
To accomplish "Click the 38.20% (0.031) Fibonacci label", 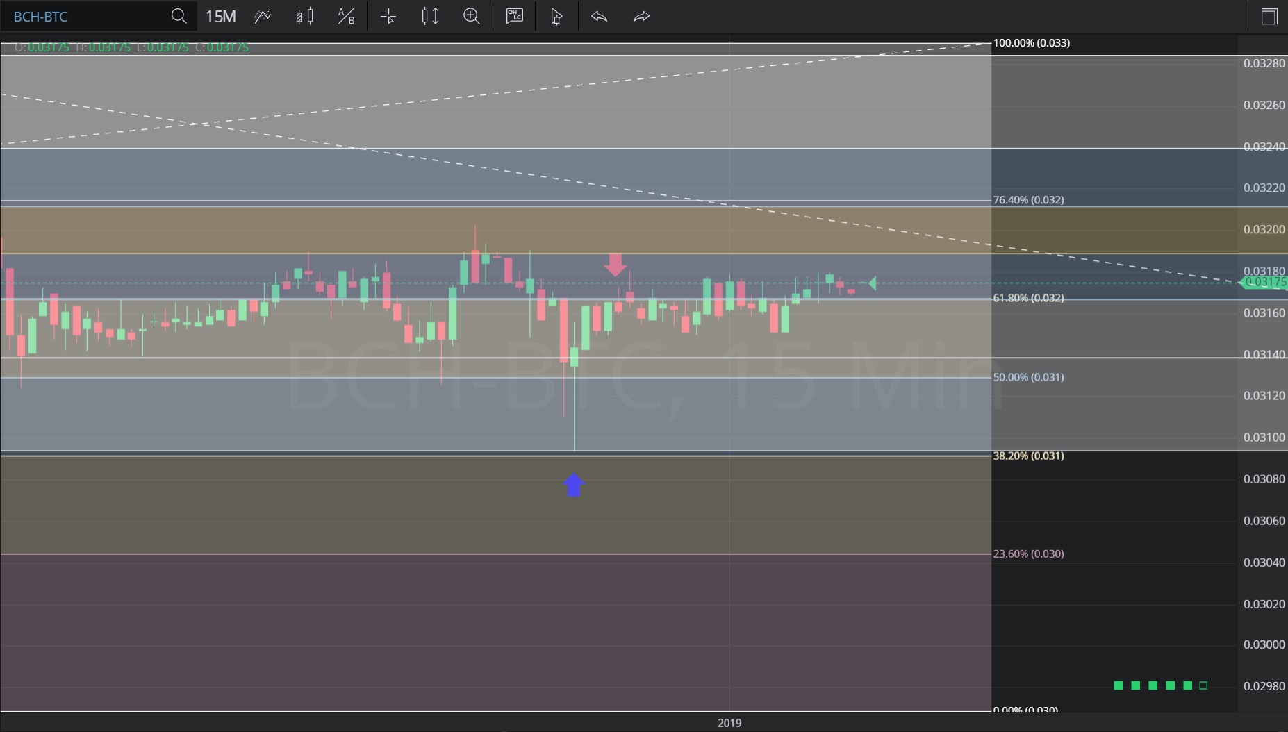I will coord(1028,456).
